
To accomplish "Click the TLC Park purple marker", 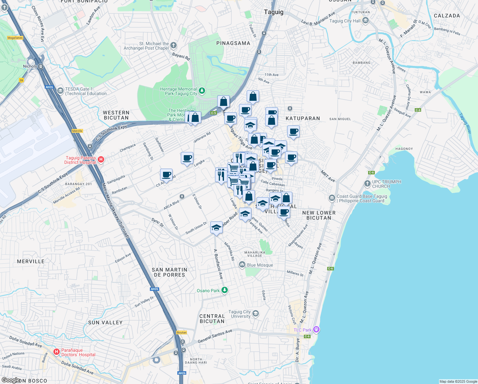I will click(316, 330).
